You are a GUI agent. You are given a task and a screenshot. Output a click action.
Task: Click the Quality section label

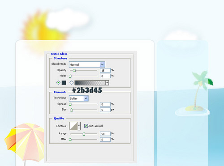(59, 119)
